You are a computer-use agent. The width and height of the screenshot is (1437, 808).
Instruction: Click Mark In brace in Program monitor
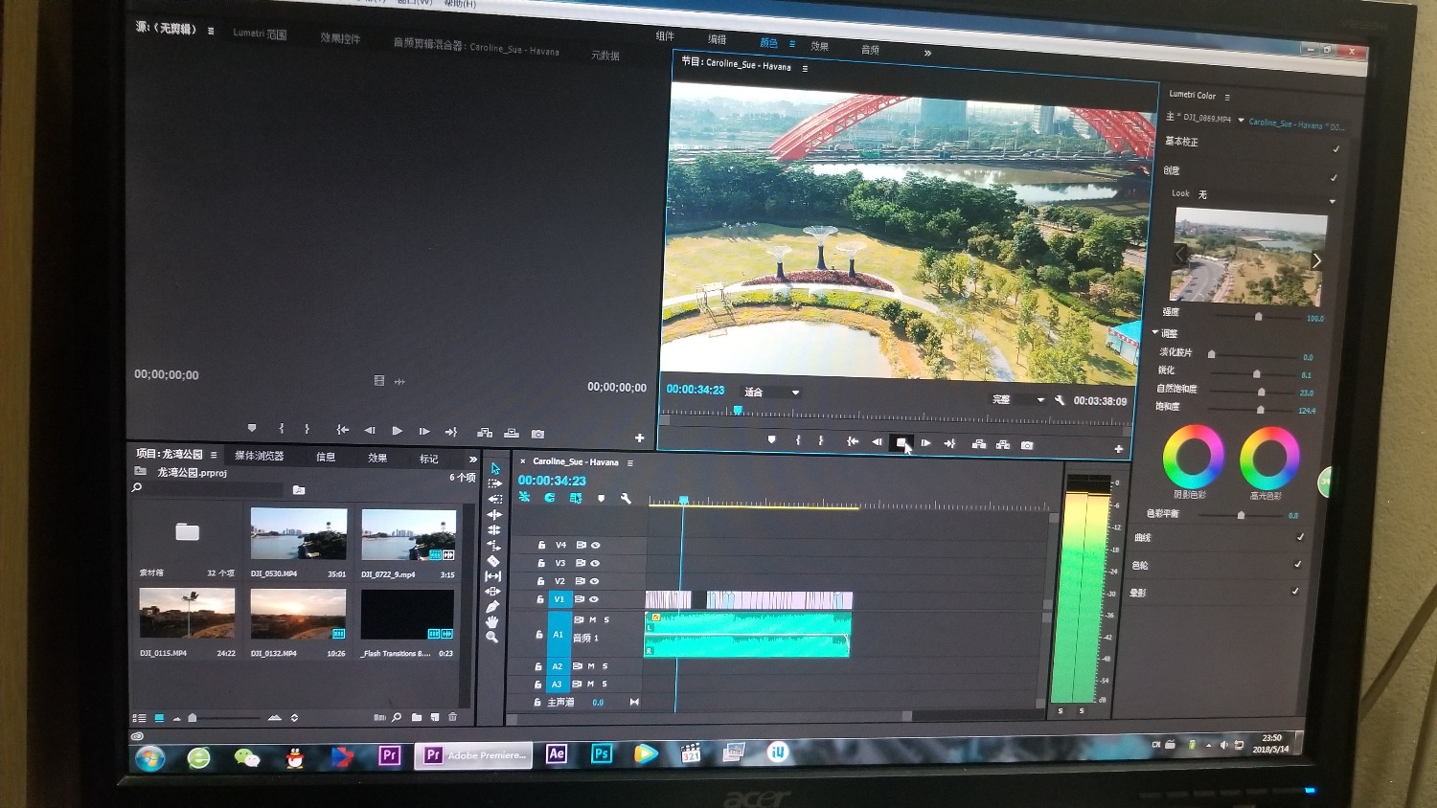798,440
